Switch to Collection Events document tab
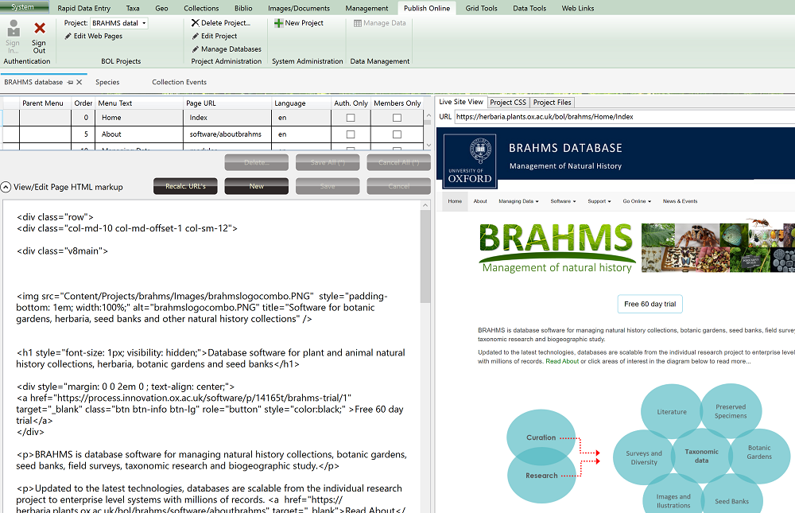 click(179, 82)
